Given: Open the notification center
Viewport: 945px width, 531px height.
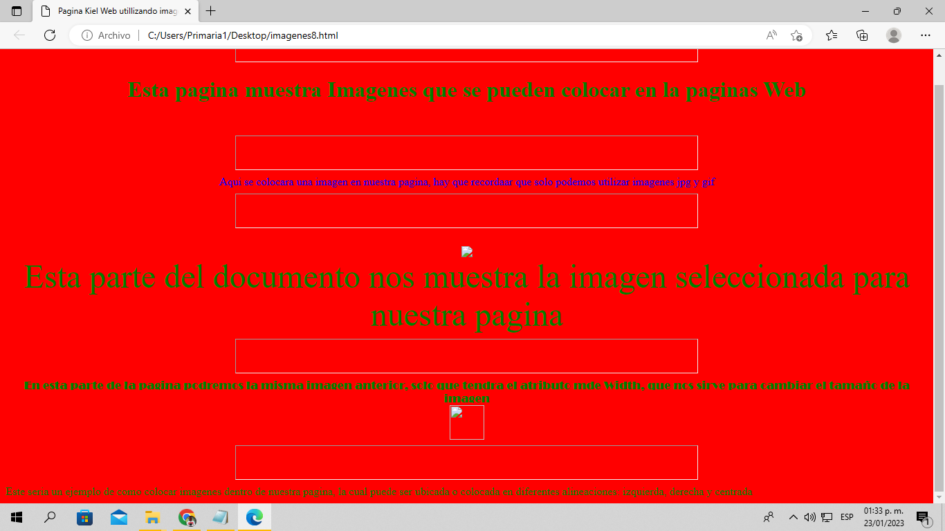Looking at the screenshot, I should point(923,517).
